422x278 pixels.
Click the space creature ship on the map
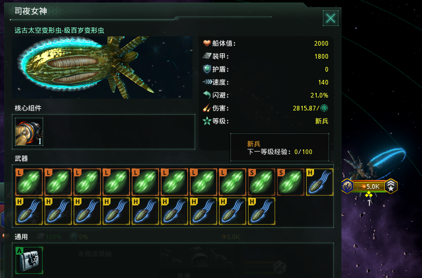[375, 163]
